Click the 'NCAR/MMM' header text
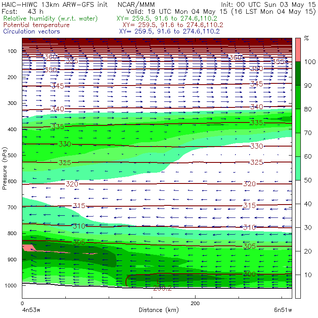Image resolution: width=318 pixels, height=318 pixels. point(136,4)
